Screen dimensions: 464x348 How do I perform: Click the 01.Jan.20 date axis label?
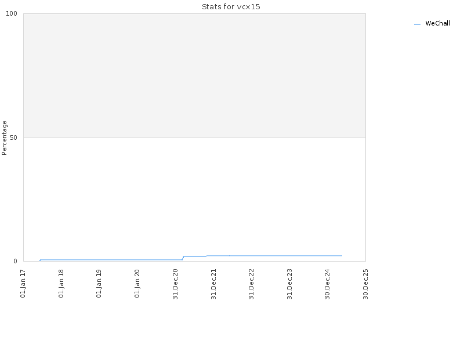137,284
